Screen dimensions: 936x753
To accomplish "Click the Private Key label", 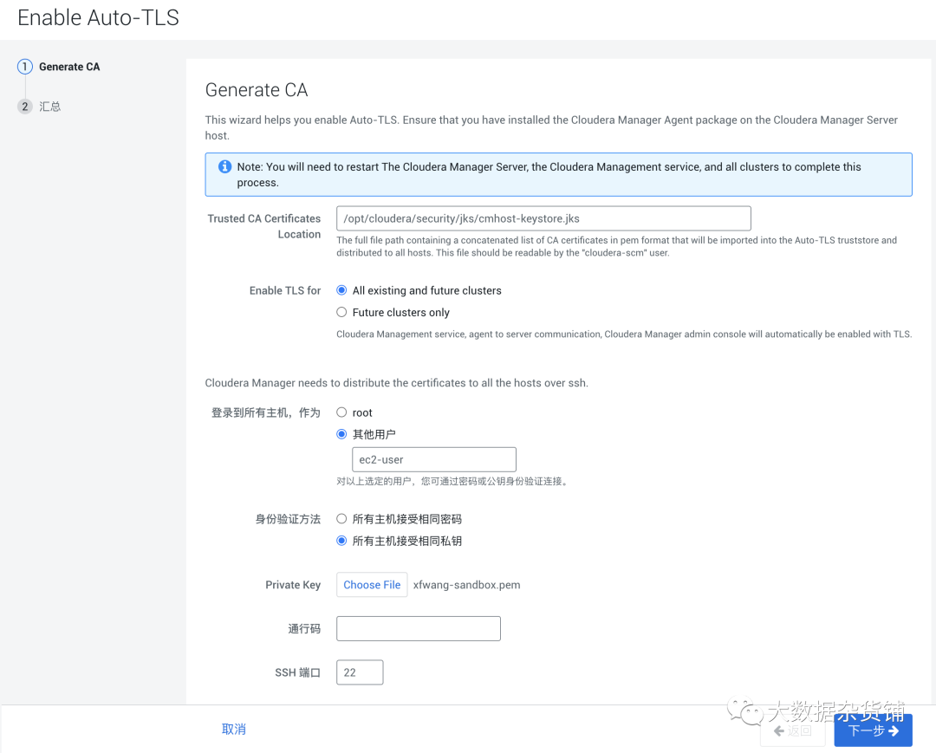I will pos(293,585).
